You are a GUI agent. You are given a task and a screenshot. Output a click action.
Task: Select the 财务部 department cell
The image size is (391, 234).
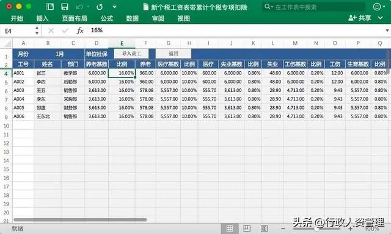point(73,108)
